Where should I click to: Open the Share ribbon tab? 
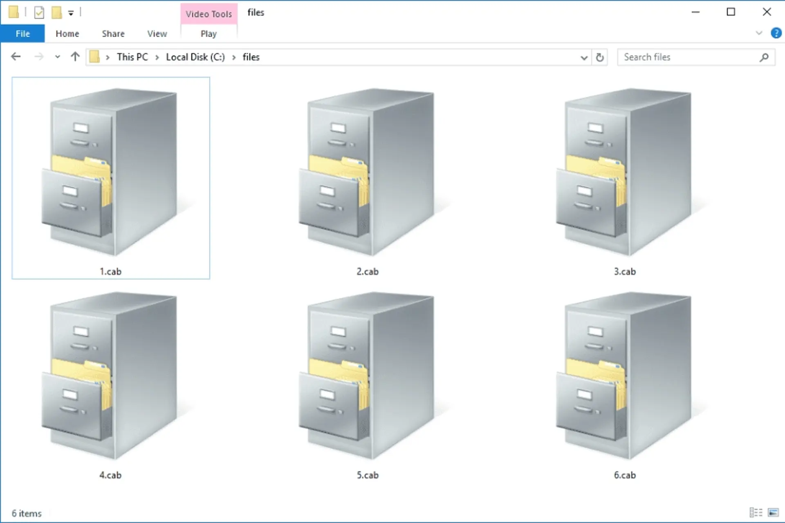[x=113, y=34]
